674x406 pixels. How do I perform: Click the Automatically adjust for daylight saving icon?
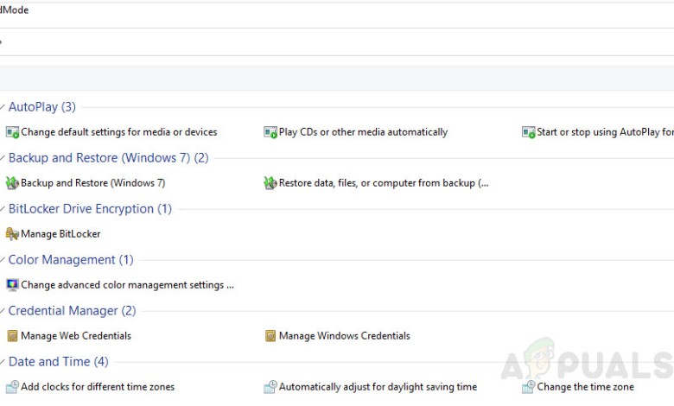[270, 387]
